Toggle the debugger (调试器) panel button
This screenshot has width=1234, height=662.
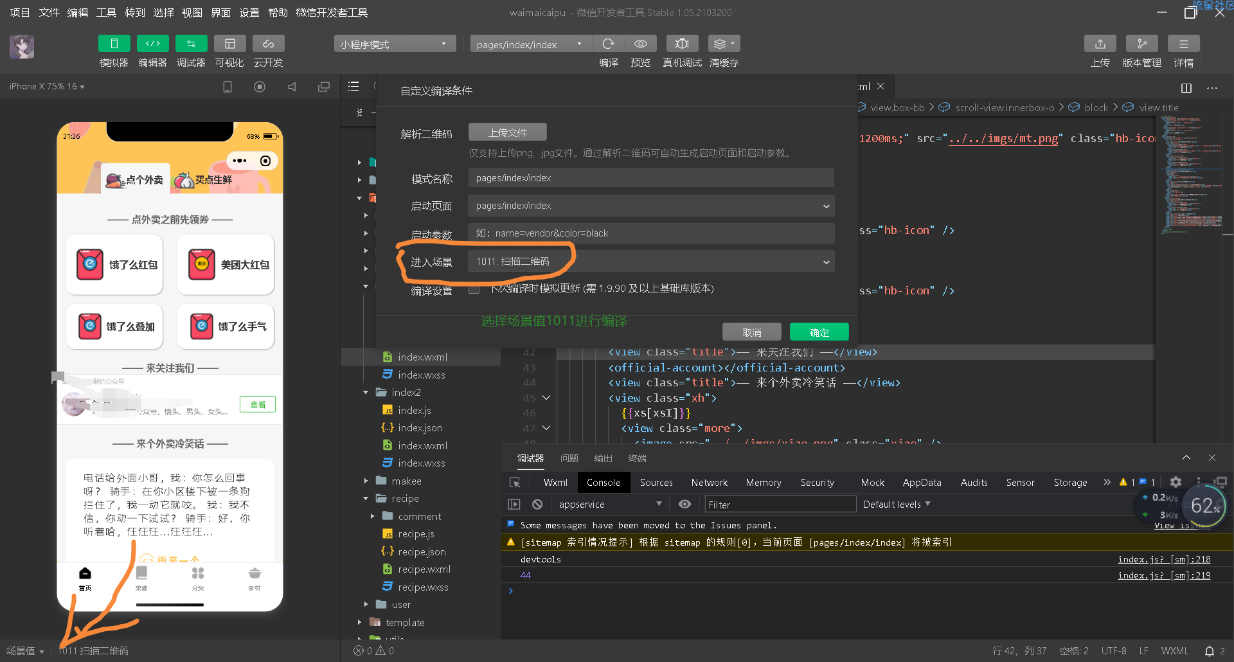pos(191,44)
